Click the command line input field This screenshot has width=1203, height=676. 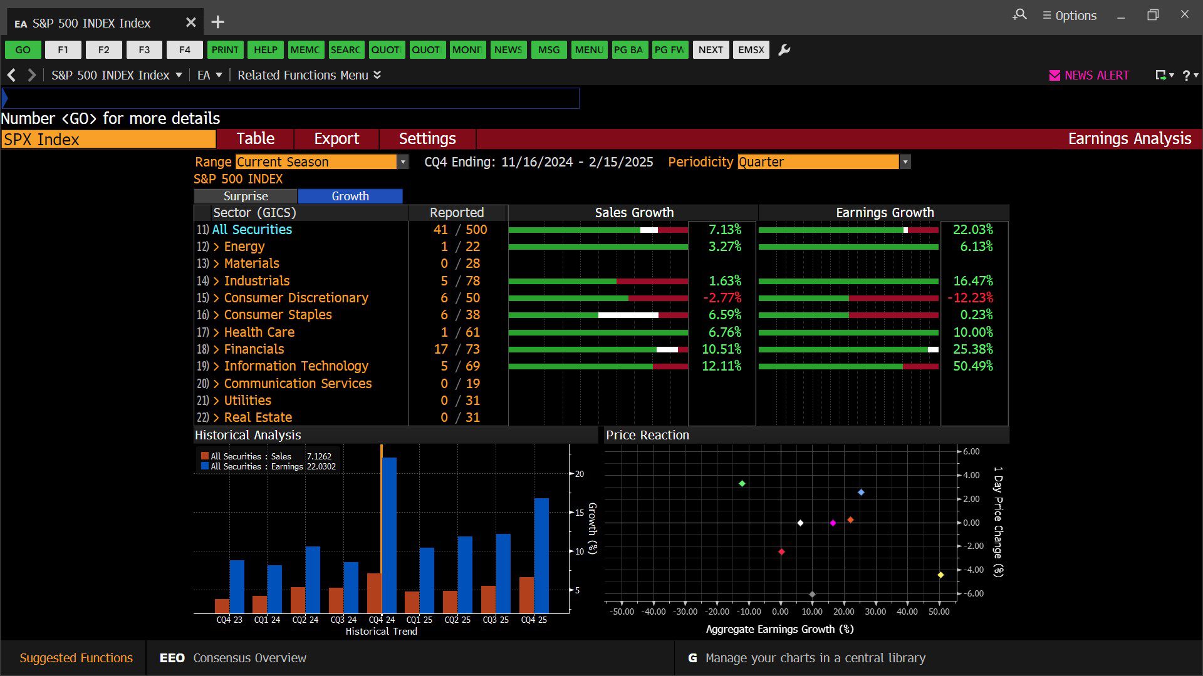tap(291, 98)
